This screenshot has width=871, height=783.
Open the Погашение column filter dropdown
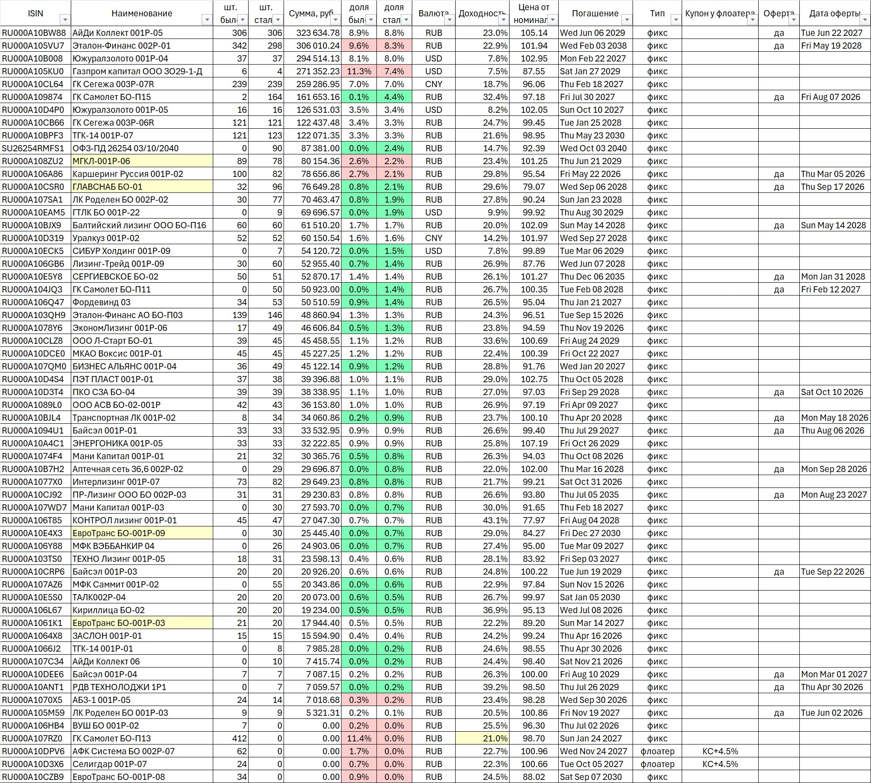pos(627,20)
